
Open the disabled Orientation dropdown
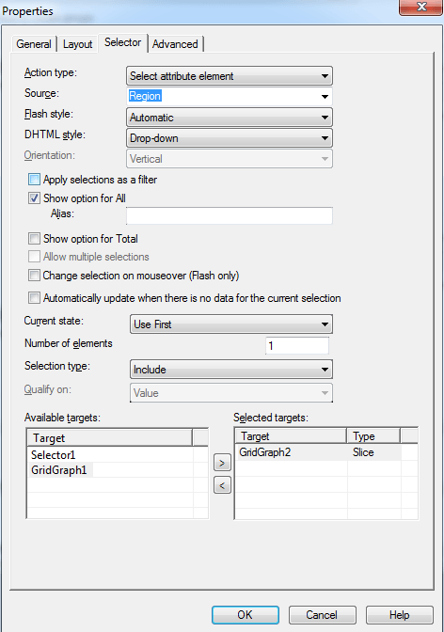coord(230,159)
